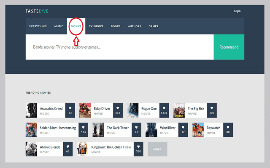Screen dimensions: 270x168
Task: Open the TV Shows tab
Action: pyautogui.click(x=96, y=26)
